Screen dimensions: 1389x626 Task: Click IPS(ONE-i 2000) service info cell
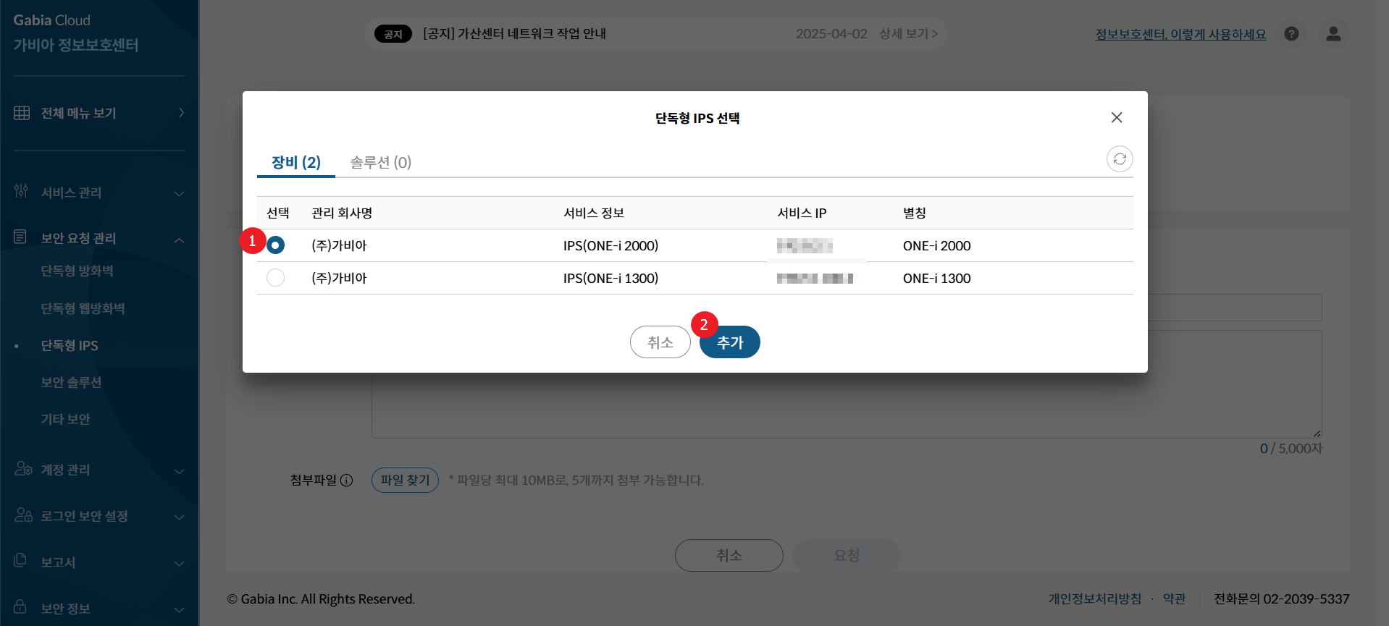610,245
